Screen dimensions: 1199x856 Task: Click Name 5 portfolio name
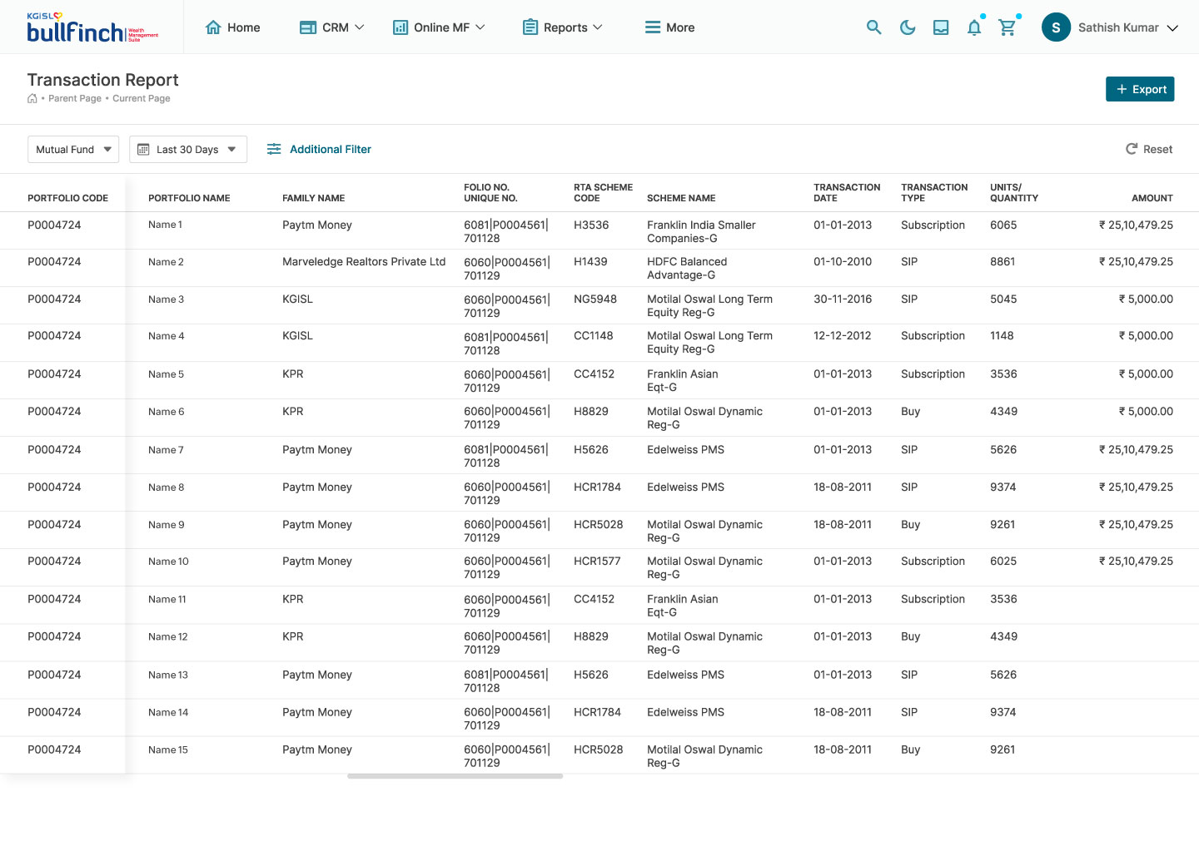click(166, 374)
